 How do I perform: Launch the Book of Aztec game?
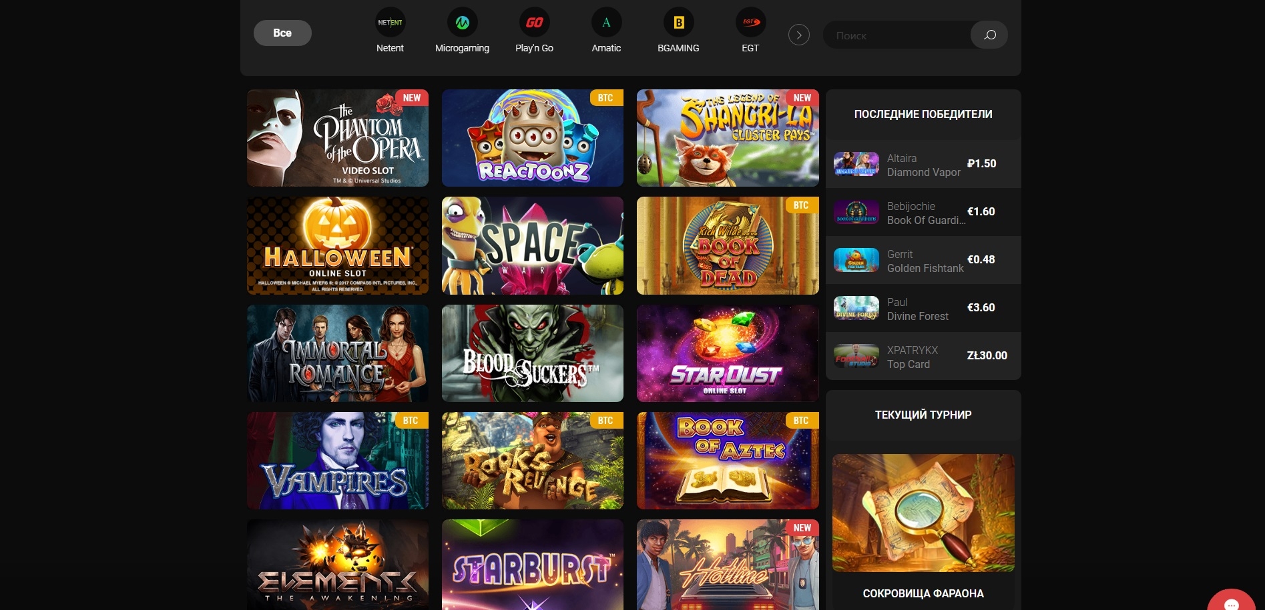[x=728, y=461]
